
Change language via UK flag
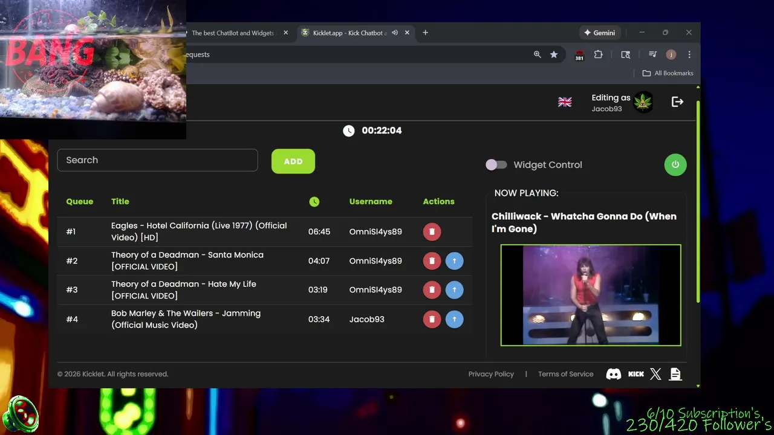click(x=565, y=102)
